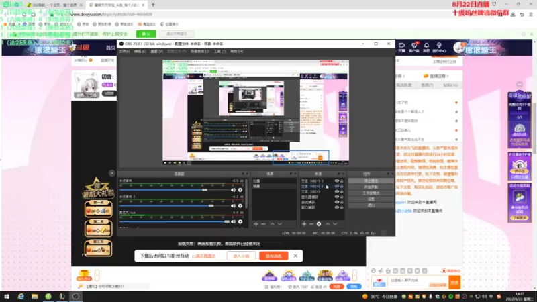Click the orange 发送 chat button
Viewport: 537px width, 302px height.
[454, 283]
